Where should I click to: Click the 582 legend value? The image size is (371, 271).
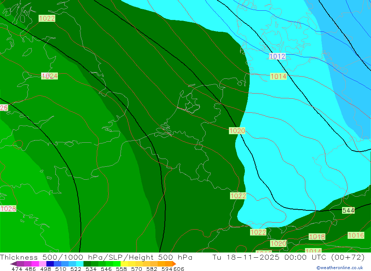152,269
